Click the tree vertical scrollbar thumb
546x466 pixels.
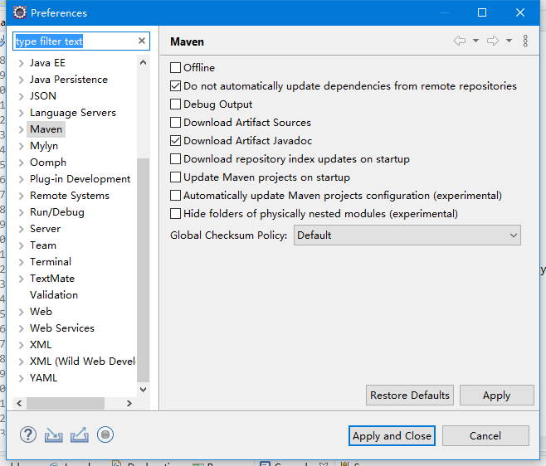pyautogui.click(x=143, y=270)
